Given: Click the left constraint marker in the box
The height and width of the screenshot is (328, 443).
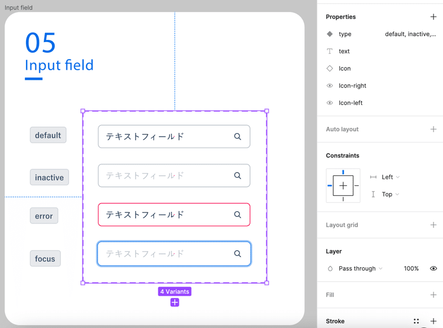Looking at the screenshot, I should [x=329, y=186].
